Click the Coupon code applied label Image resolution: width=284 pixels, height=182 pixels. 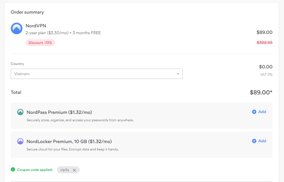coord(35,170)
